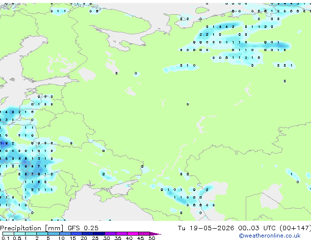
Task: Click the legend swatch between 2 and 5
Action: (42, 234)
